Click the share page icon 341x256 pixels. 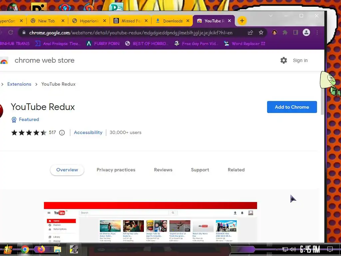coord(250,32)
